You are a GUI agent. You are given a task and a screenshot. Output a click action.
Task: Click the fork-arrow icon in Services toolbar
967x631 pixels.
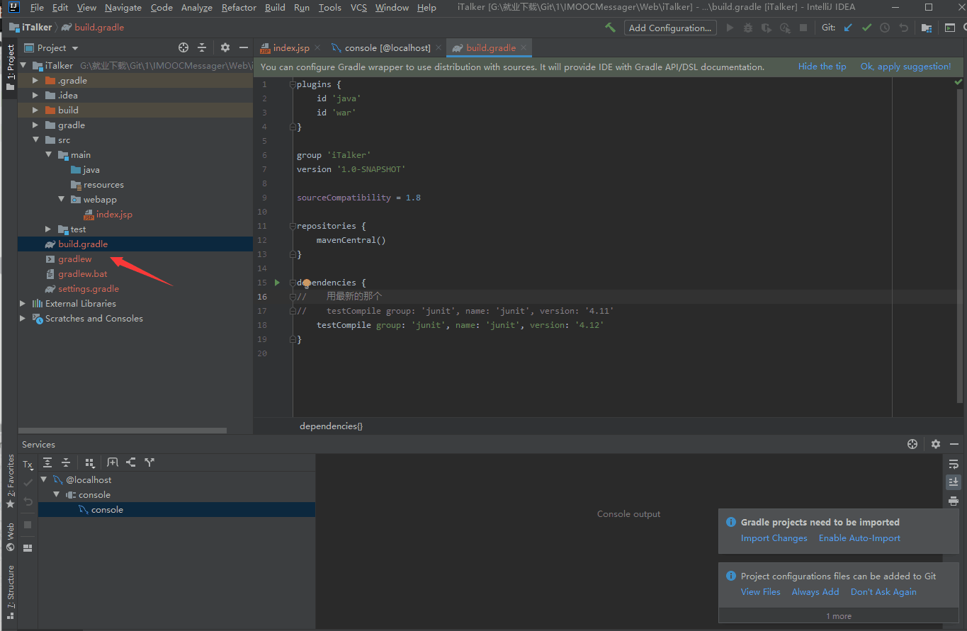(x=149, y=462)
